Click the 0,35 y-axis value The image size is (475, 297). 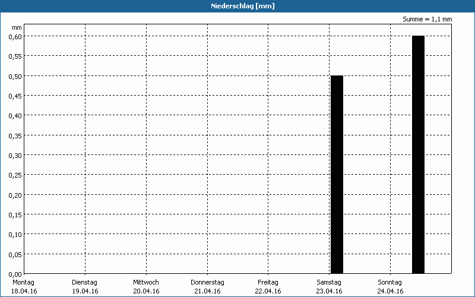15,136
